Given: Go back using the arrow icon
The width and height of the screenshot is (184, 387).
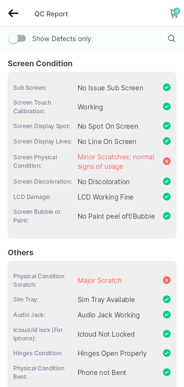Looking at the screenshot, I should 13,13.
